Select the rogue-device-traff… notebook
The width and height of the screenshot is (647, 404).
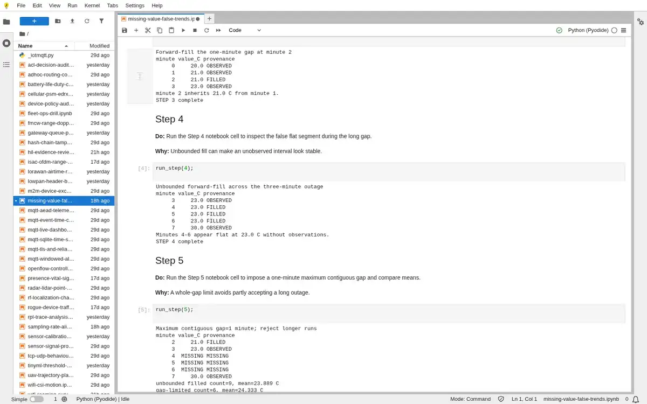(x=64, y=308)
